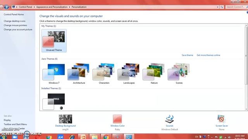Go to Control Panel in breadcrumb
This screenshot has width=248, height=139.
point(26,7)
